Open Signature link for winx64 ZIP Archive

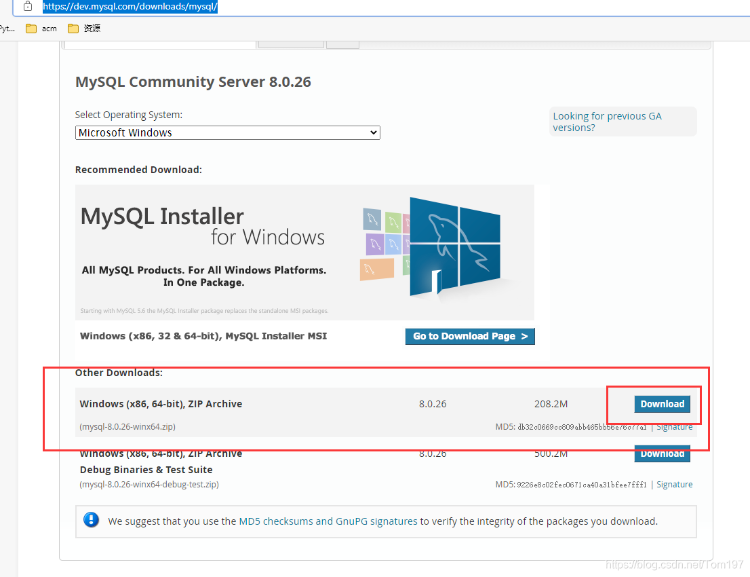point(675,427)
